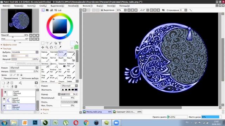225x126 pixels.
Task: Select the Ballpoint Pen brush
Action: tap(71, 65)
